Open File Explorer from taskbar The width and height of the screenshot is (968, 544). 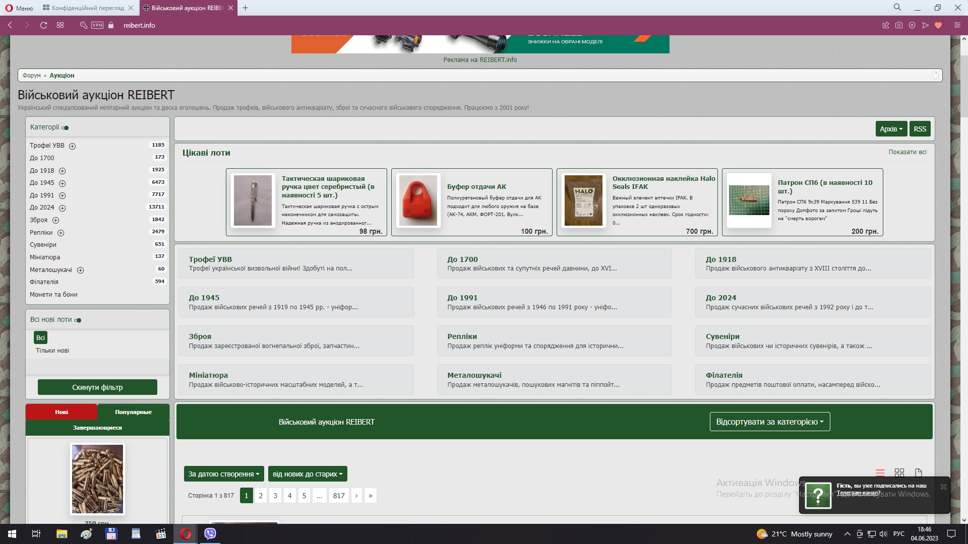(62, 534)
